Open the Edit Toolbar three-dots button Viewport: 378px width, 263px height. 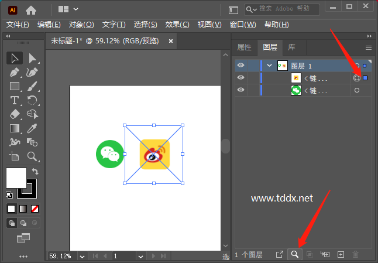tap(23, 256)
